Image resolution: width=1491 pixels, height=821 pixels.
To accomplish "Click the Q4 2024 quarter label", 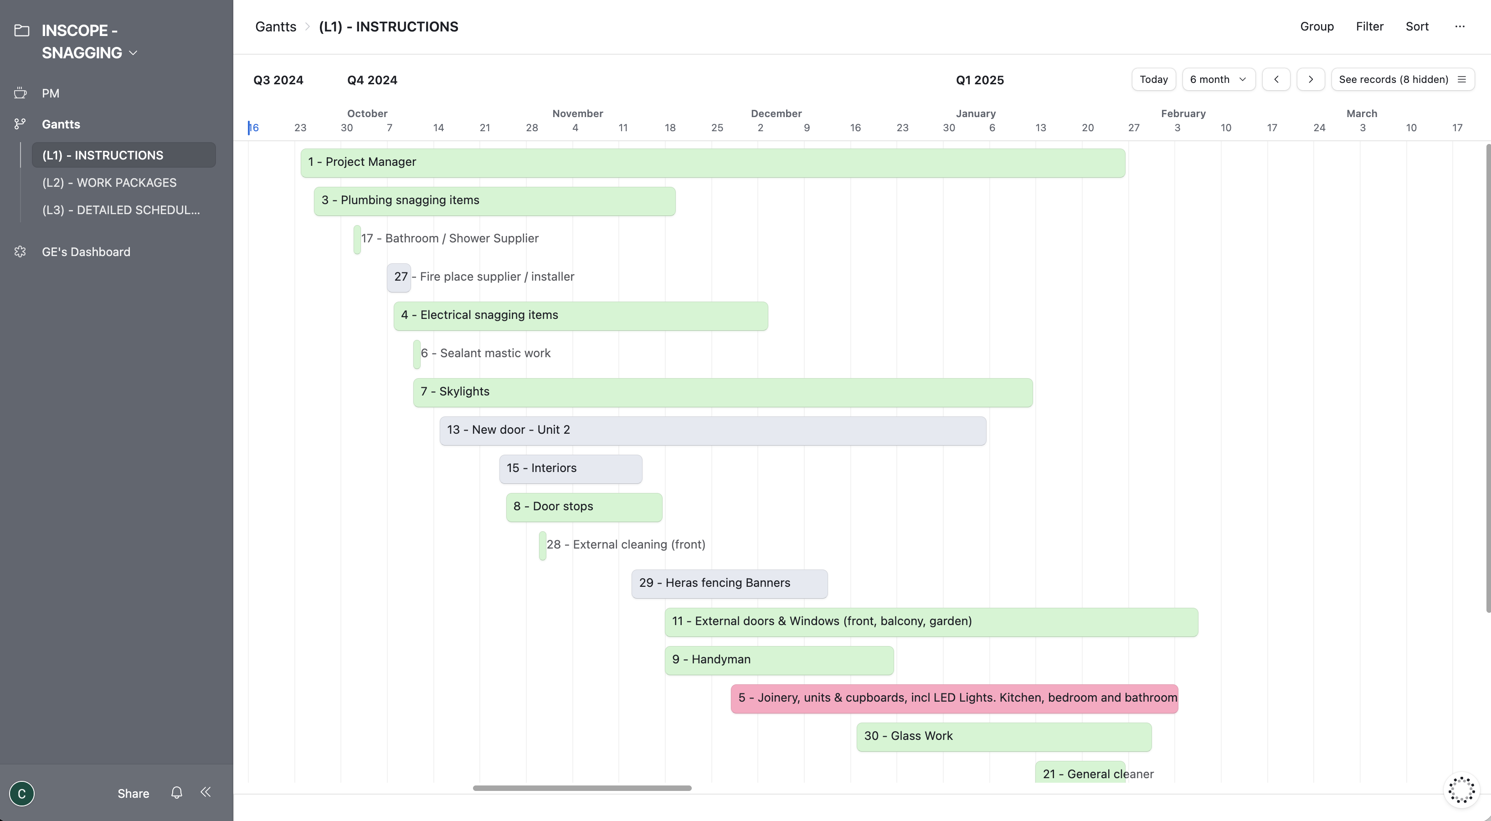I will (372, 80).
